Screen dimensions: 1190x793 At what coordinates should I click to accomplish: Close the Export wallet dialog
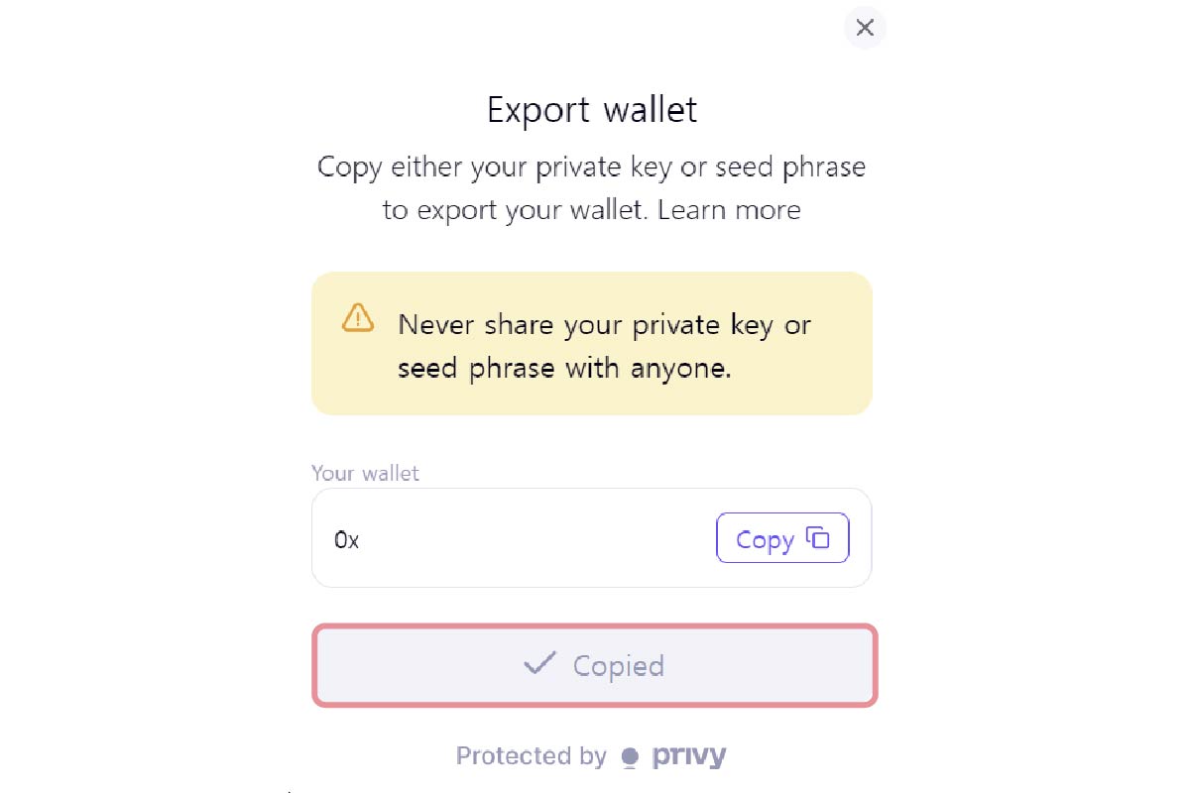865,28
